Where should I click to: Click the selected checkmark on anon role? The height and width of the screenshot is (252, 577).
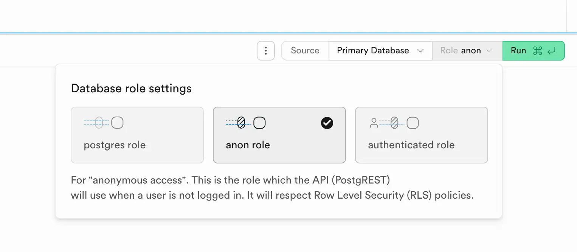(x=327, y=123)
